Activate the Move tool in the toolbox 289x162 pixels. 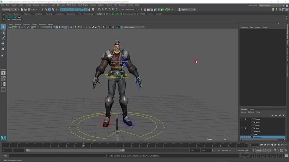(3, 44)
